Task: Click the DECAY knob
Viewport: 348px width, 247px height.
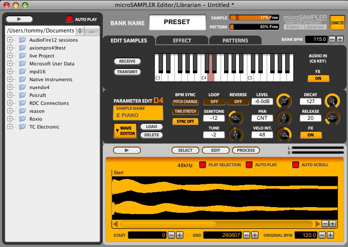Action: 332,101
